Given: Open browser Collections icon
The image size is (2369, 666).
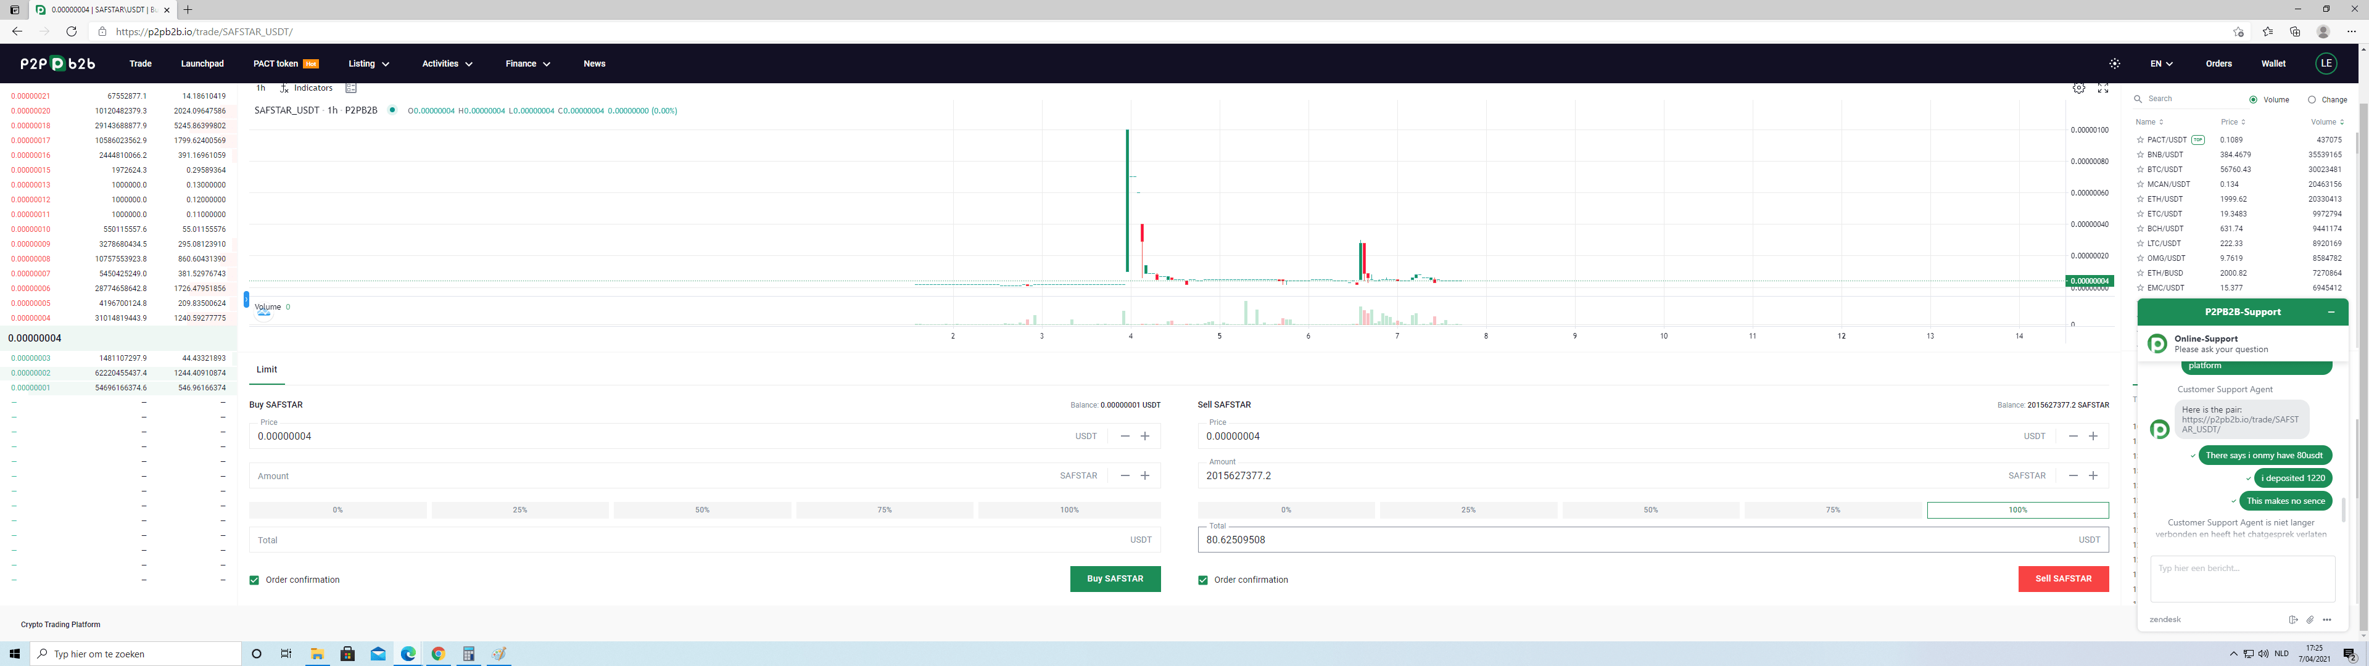Looking at the screenshot, I should click(x=2296, y=31).
